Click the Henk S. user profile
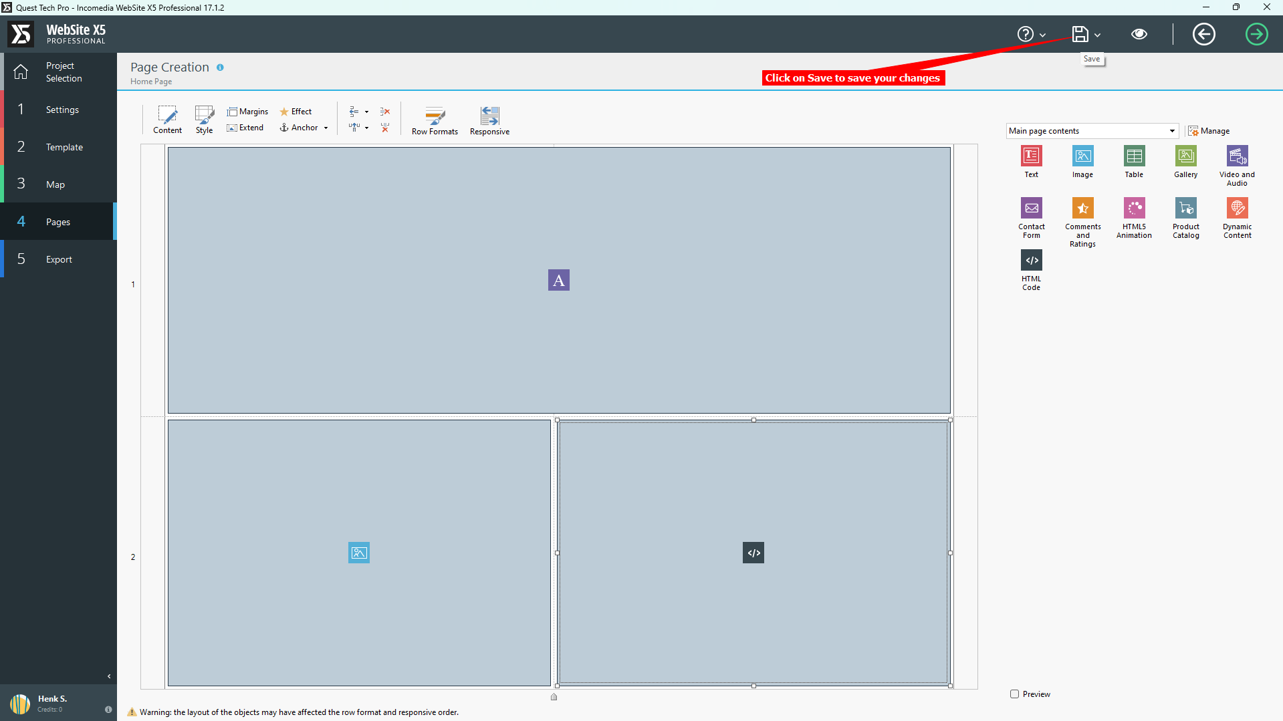Image resolution: width=1283 pixels, height=721 pixels. pos(40,703)
